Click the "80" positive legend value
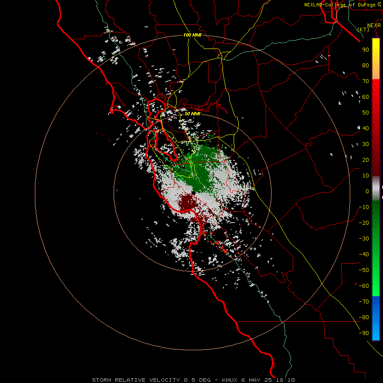The height and width of the screenshot is (383, 383). click(x=366, y=65)
